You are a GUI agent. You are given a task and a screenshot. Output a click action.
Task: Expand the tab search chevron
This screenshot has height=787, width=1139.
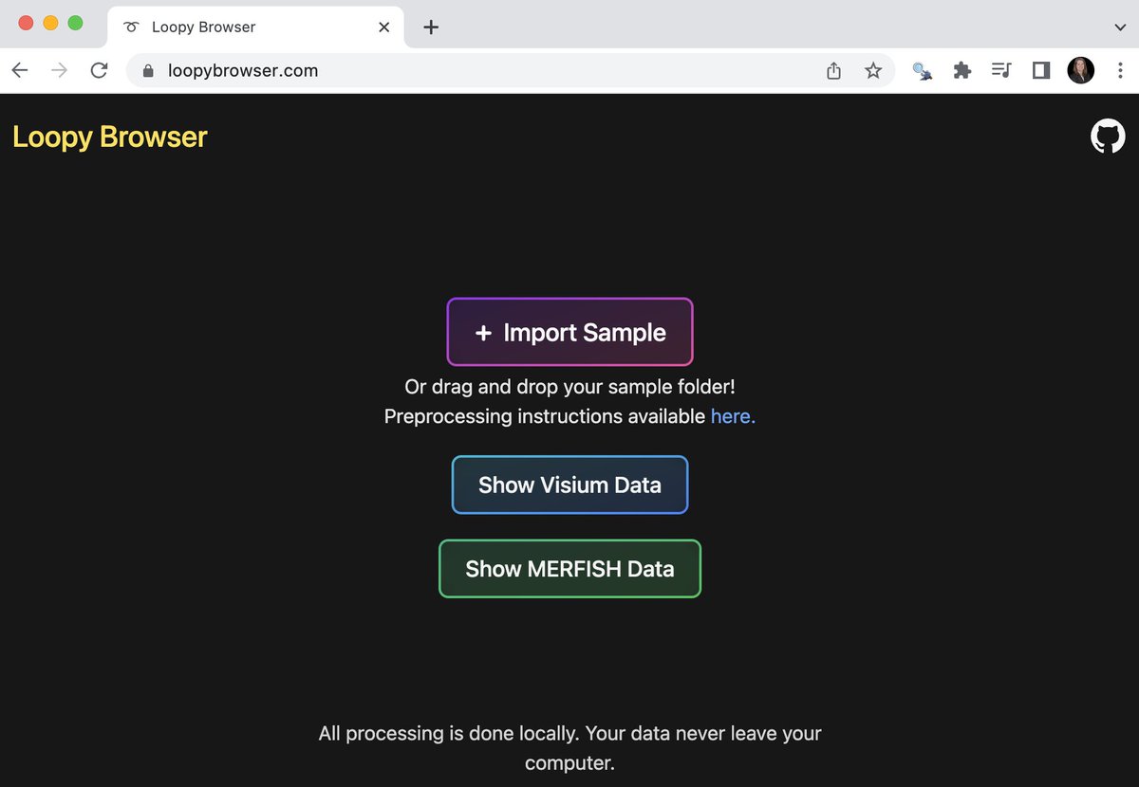(1120, 27)
